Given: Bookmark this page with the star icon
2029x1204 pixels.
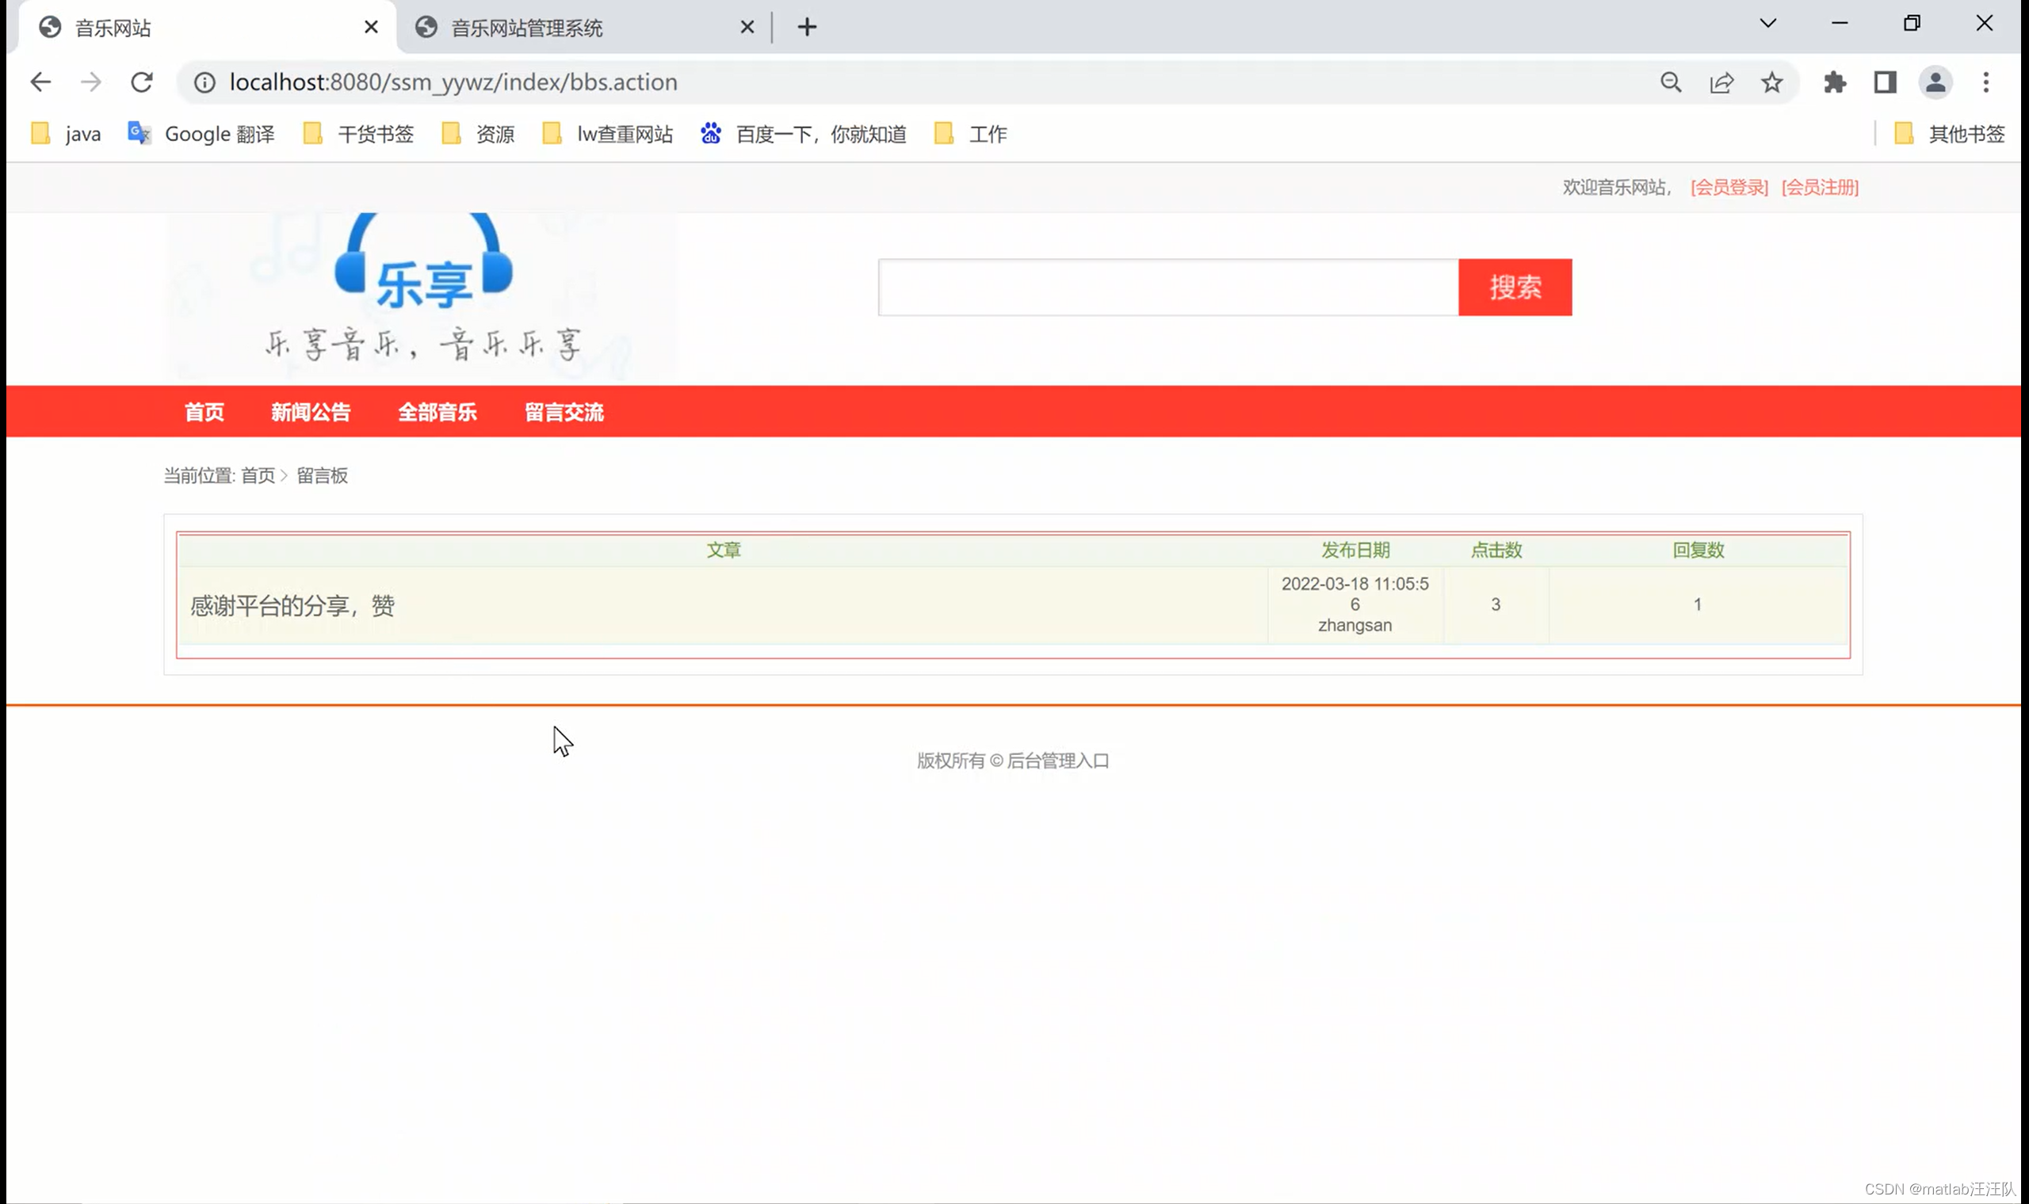Looking at the screenshot, I should 1771,82.
